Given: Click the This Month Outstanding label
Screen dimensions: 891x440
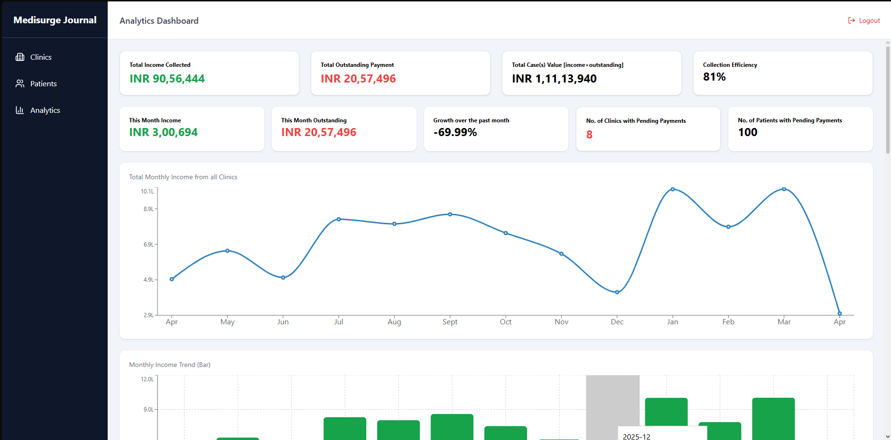Looking at the screenshot, I should click(314, 120).
